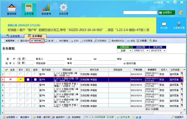Open the 业务处理 calculator module
Viewport: 187px width, 120px height.
[x=29, y=9]
